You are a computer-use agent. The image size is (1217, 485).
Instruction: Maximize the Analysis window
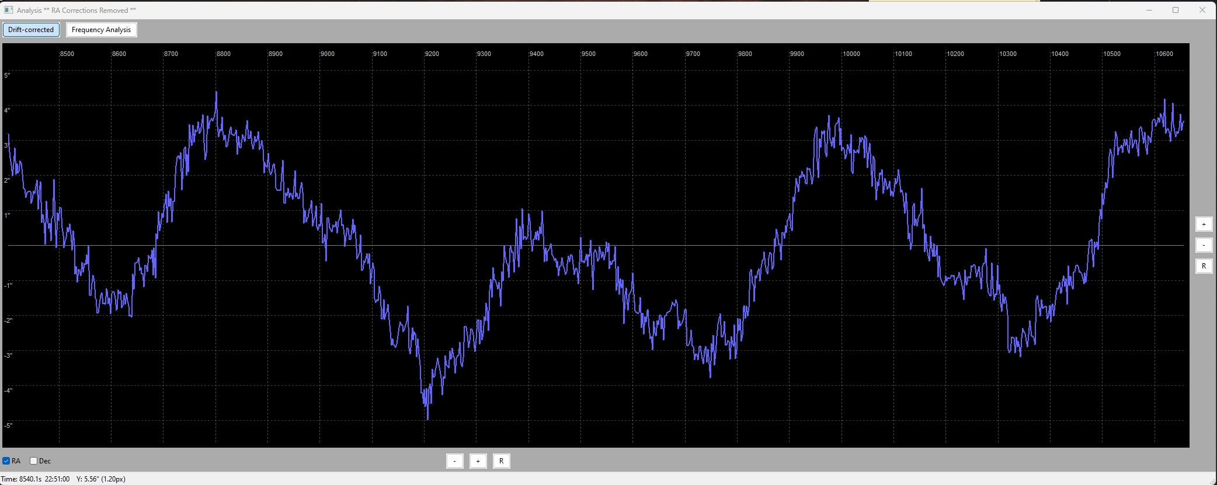pos(1176,10)
